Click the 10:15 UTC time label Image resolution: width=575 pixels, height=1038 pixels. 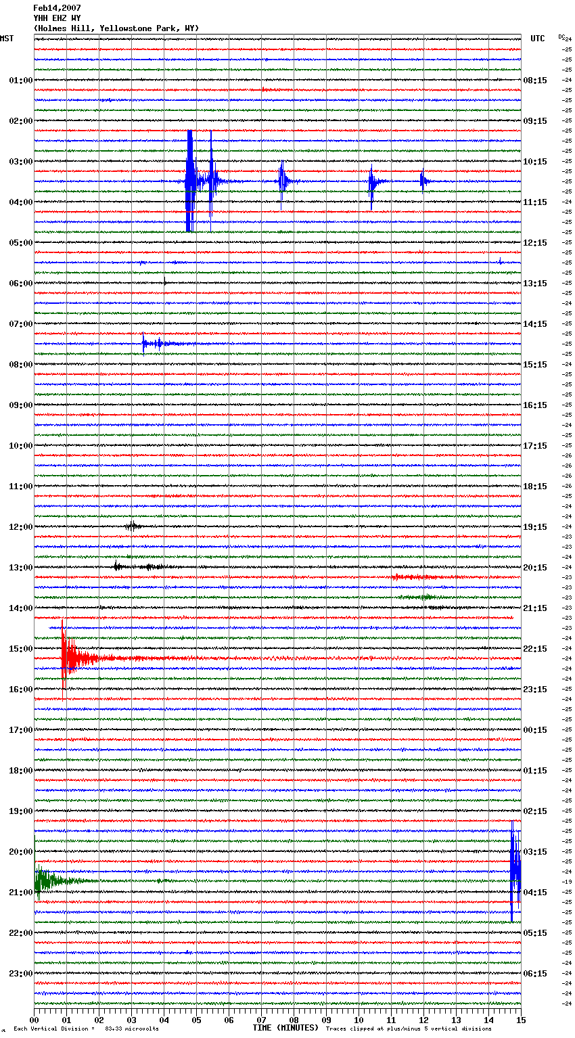pos(535,162)
